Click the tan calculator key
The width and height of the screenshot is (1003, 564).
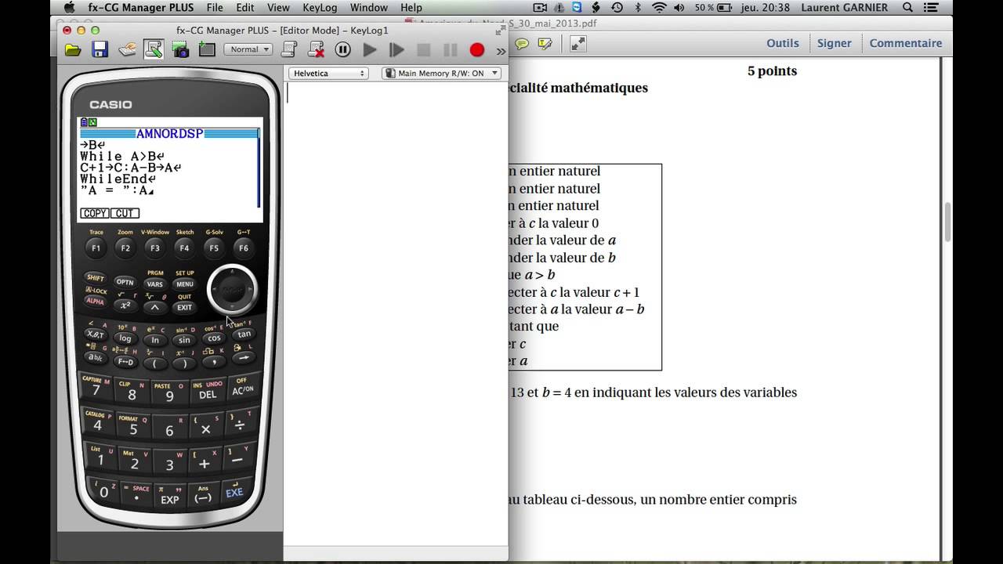point(244,334)
